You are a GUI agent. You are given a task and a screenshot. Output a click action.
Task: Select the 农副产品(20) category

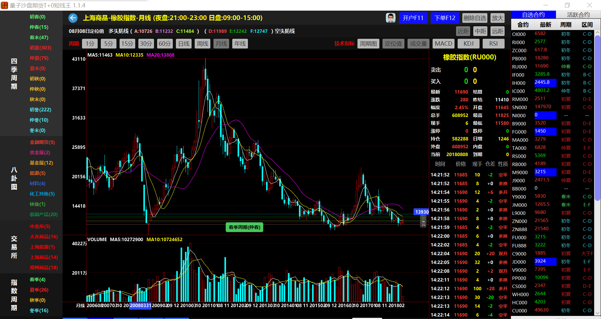44,214
